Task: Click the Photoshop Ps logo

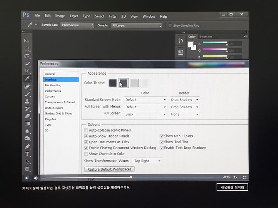Action: (x=26, y=15)
